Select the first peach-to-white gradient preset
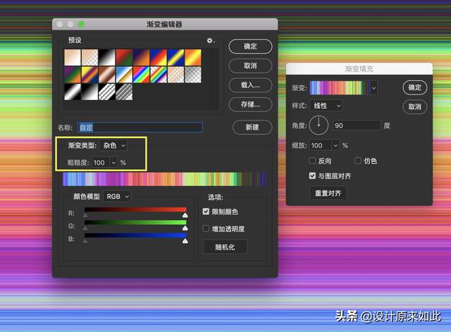Screen dimensions: 451x332 pyautogui.click(x=73, y=58)
